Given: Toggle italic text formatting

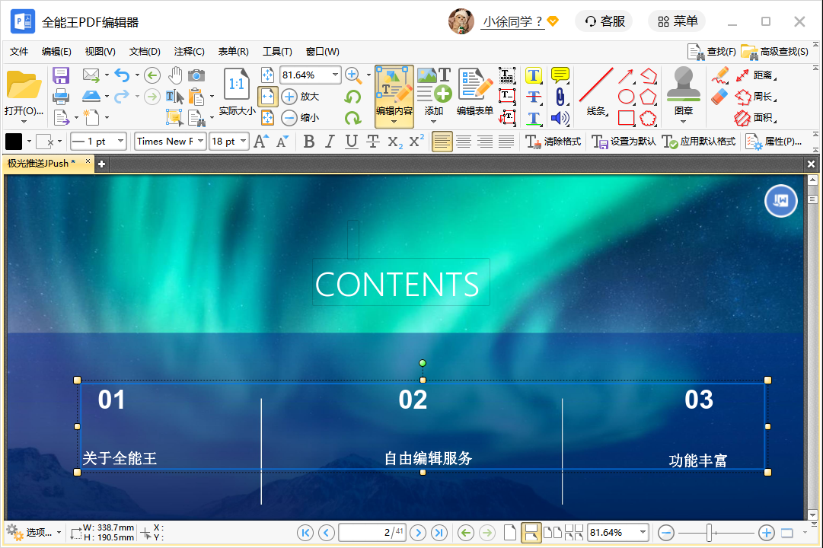Looking at the screenshot, I should pos(330,141).
